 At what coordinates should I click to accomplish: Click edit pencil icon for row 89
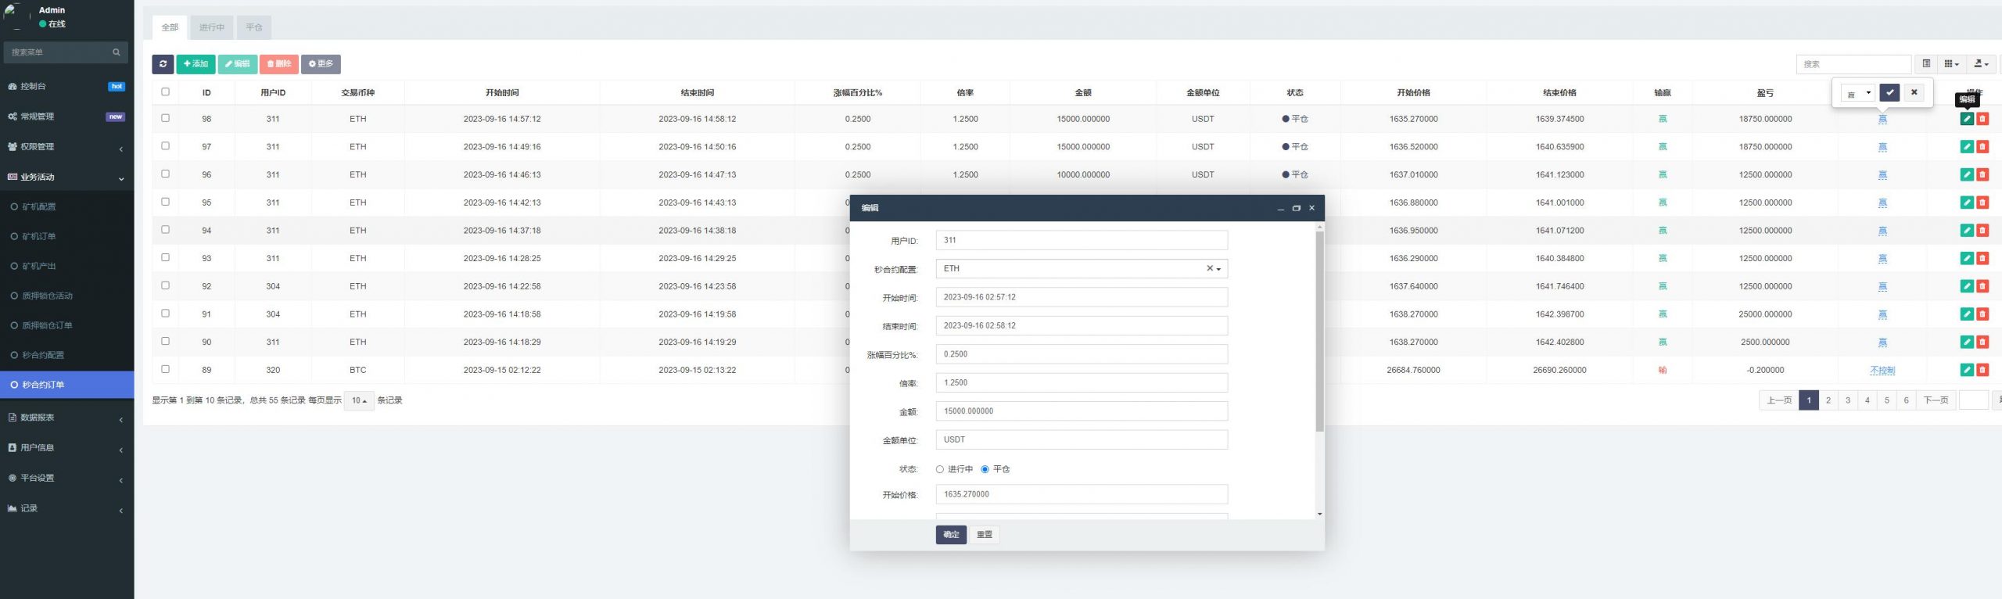[1967, 370]
